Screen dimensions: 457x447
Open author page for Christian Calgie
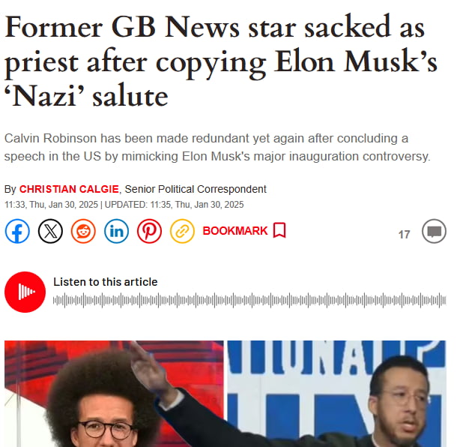[69, 189]
